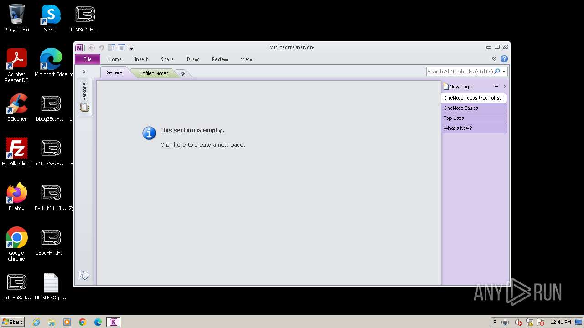The image size is (584, 328).
Task: Open File Explorer from taskbar
Action: tap(52, 322)
